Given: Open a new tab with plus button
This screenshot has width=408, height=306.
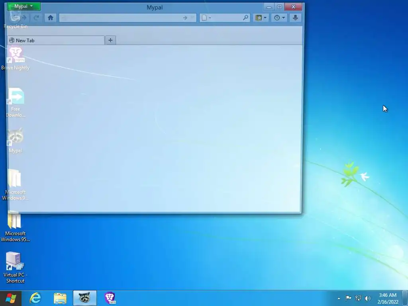Looking at the screenshot, I should click(110, 40).
